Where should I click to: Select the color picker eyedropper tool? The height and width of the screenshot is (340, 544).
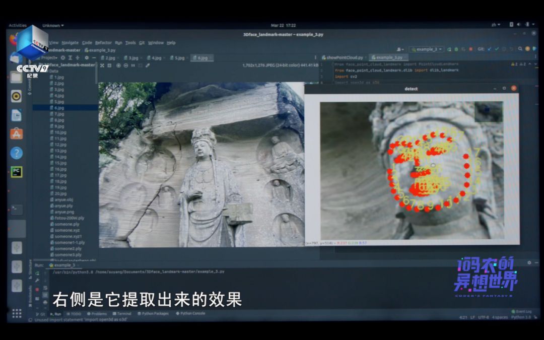tap(148, 65)
